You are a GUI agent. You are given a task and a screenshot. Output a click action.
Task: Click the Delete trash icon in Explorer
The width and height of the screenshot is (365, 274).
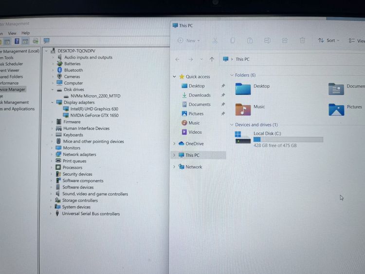click(x=302, y=40)
